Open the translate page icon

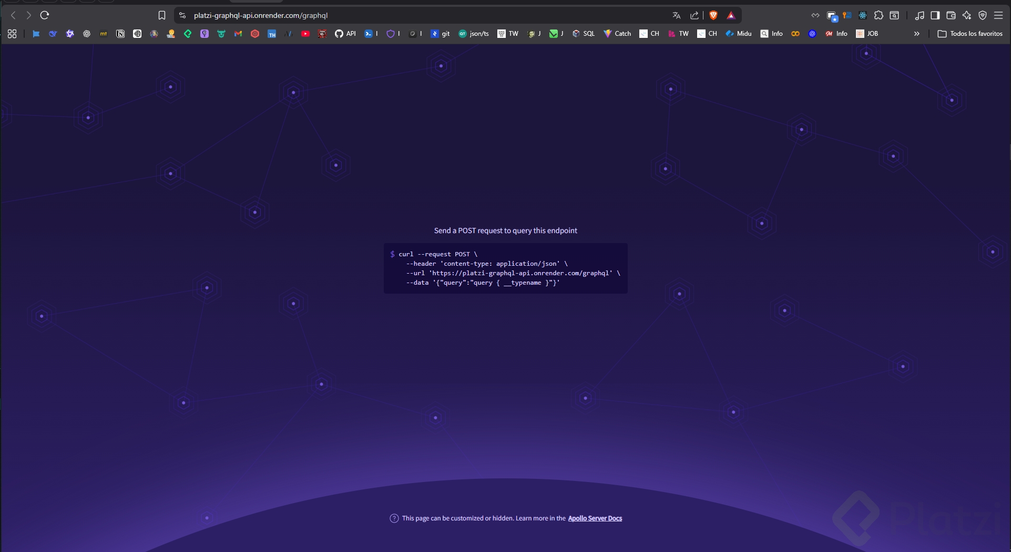click(677, 15)
